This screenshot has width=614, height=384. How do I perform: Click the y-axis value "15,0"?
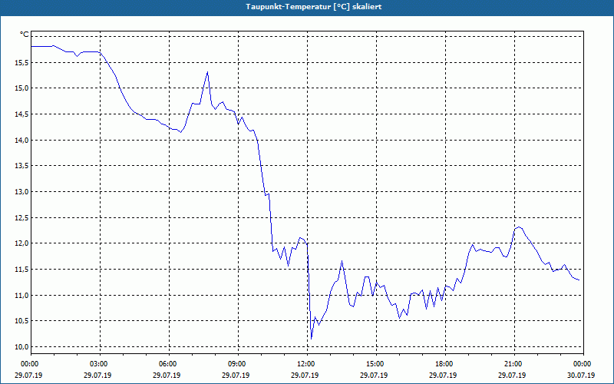[x=23, y=88]
